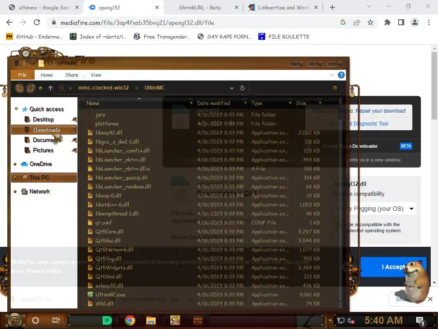The width and height of the screenshot is (438, 329).
Task: Open the Date modified column dropdown
Action: pos(245,103)
